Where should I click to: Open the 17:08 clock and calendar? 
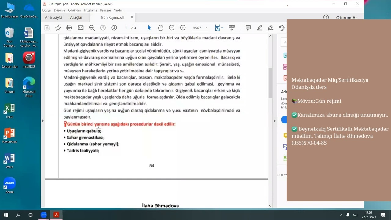tap(369, 215)
